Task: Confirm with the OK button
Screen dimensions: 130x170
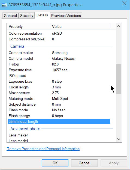Action: 55,163
